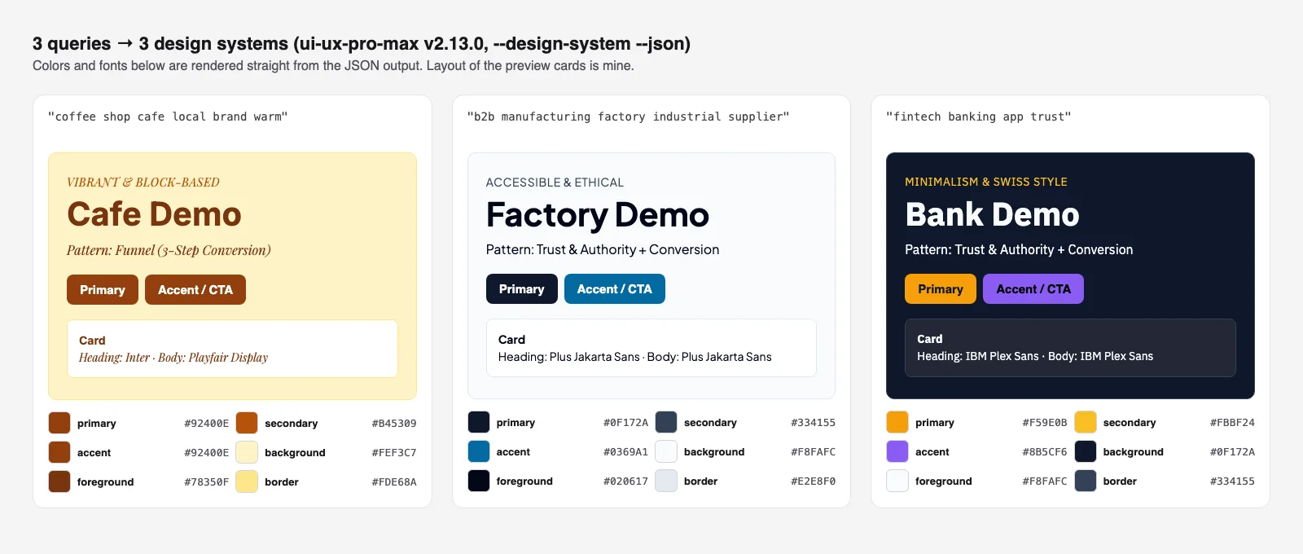This screenshot has height=554, width=1303.
Task: Select the factory border swatch #E2E8F0
Action: [x=666, y=481]
